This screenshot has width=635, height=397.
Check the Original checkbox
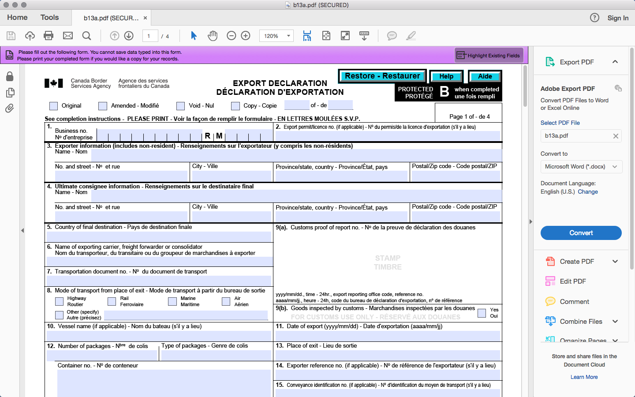point(54,106)
